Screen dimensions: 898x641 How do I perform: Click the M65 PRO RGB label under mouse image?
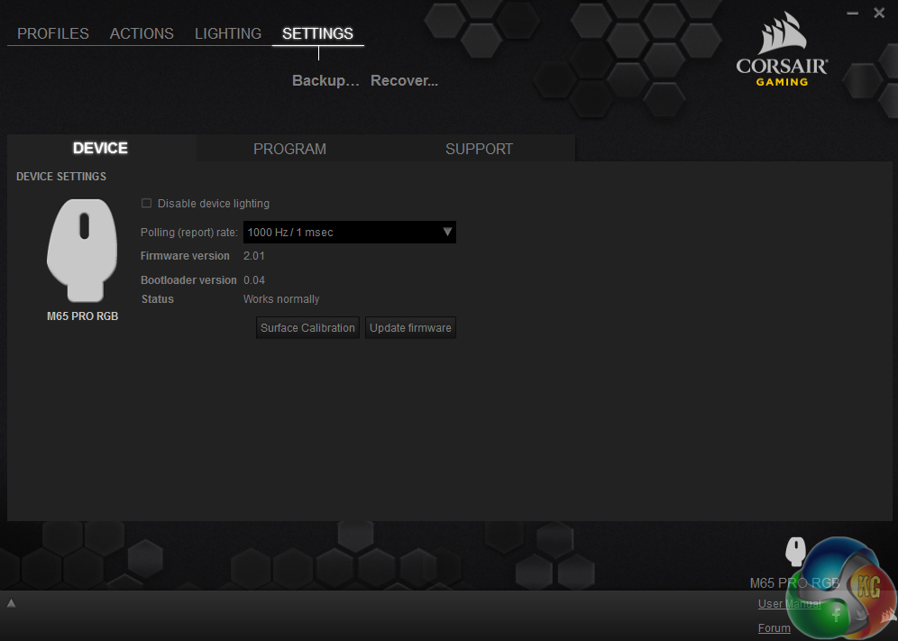tap(82, 316)
